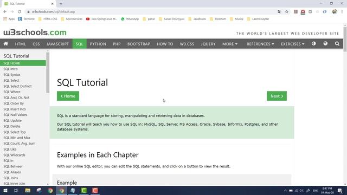Open SQL Joins in the sidebar
The height and width of the screenshot is (195, 347).
[x=11, y=178]
